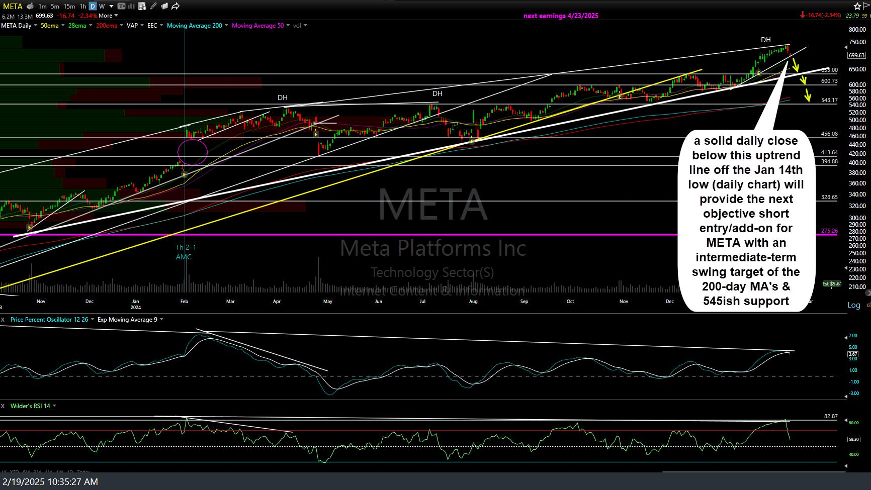Viewport: 871px width, 490px height.
Task: Click the chart type T icon
Action: (121, 7)
